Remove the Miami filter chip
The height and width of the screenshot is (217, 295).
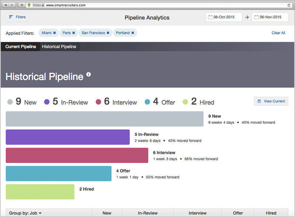pos(54,33)
